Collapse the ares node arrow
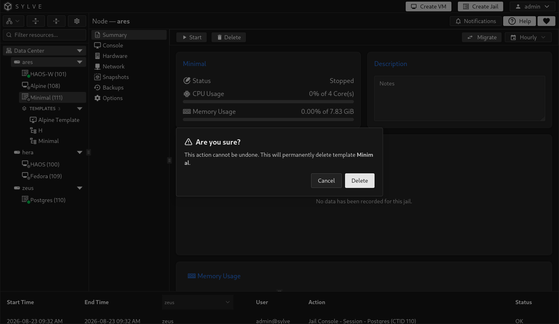Image resolution: width=559 pixels, height=324 pixels. [80, 62]
